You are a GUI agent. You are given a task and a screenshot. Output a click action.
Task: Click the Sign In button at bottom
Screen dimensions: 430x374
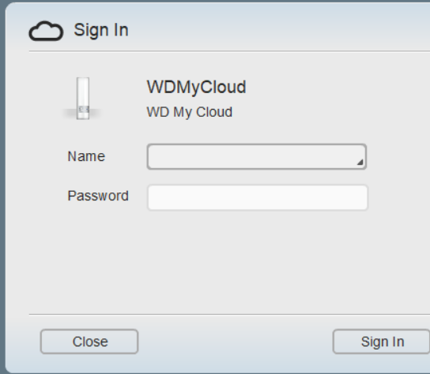tap(382, 342)
